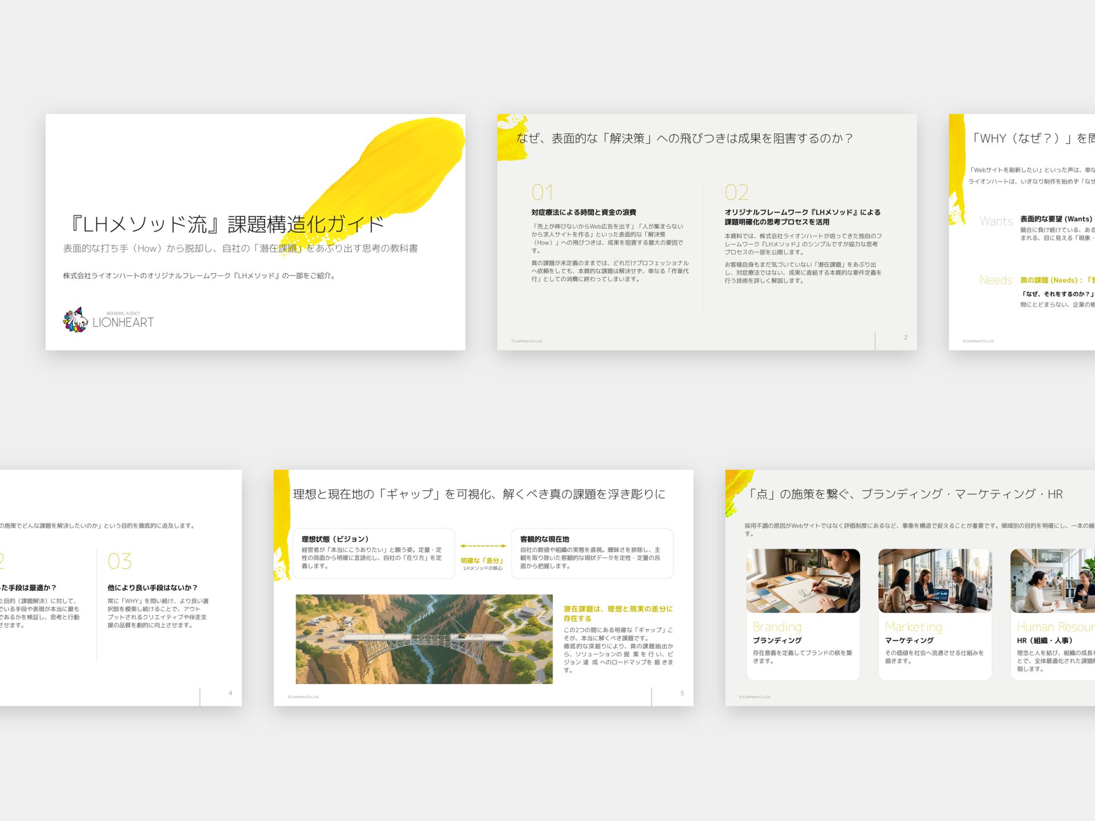Click the description 存在意義を定義してブランドの核を築きます。

802,657
